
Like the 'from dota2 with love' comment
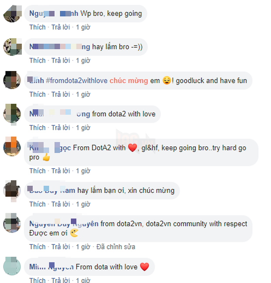click(38, 127)
